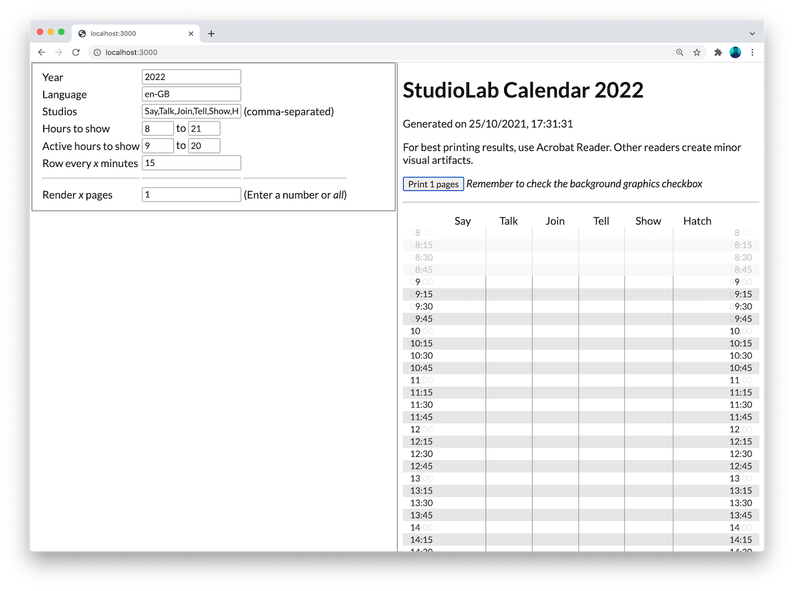
Task: Click the left 13:45 time label
Action: click(x=422, y=515)
